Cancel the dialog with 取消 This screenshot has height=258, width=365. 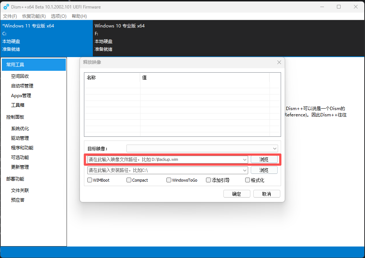click(x=267, y=194)
